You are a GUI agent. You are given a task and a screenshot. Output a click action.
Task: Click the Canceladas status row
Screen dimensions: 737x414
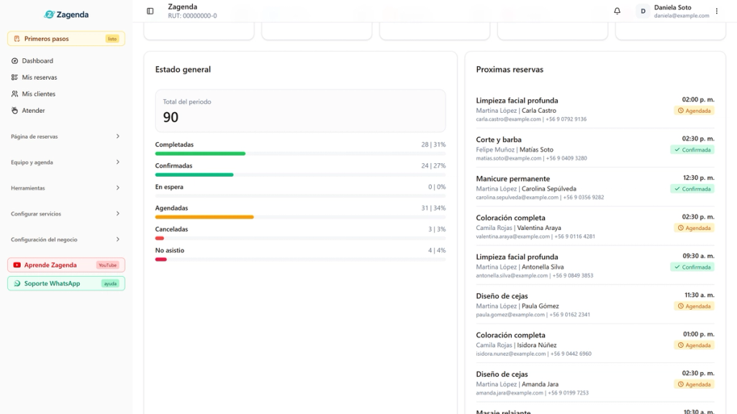[300, 233]
